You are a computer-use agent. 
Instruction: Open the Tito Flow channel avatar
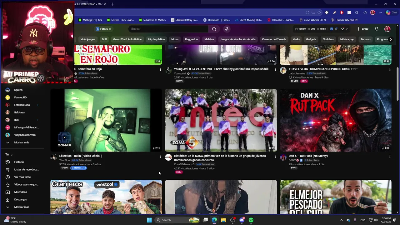[54, 157]
